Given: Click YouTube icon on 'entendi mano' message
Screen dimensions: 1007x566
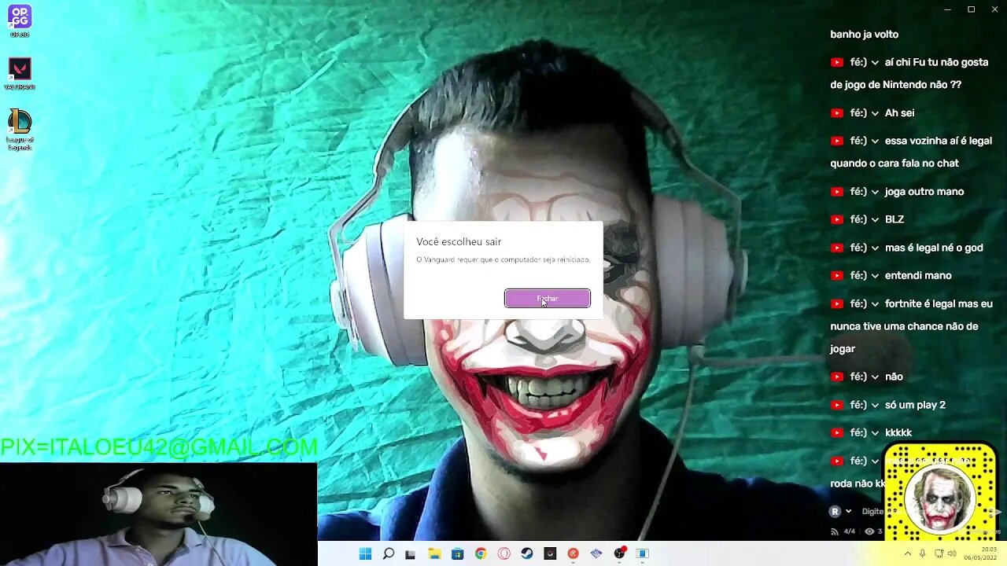Looking at the screenshot, I should pos(837,276).
